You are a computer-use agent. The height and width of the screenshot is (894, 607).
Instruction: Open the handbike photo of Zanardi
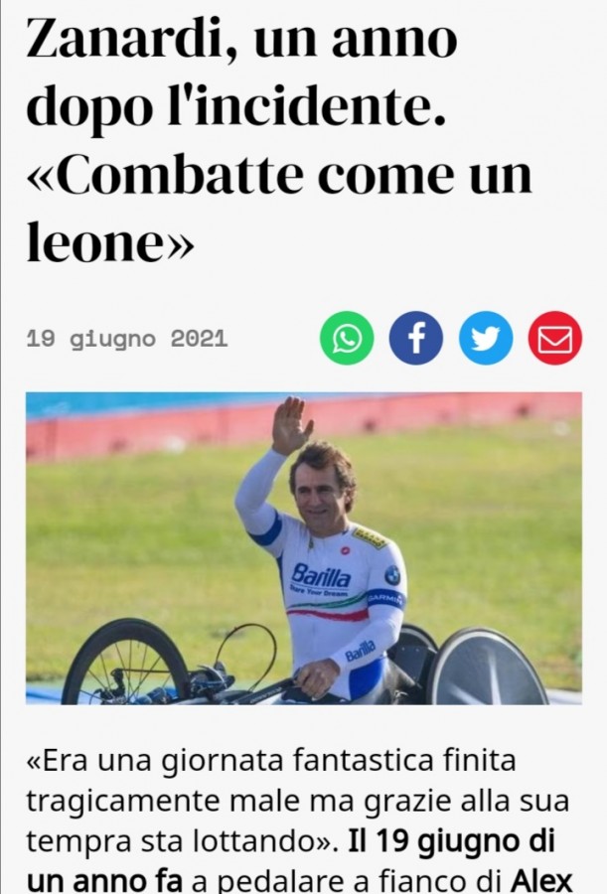click(x=304, y=548)
